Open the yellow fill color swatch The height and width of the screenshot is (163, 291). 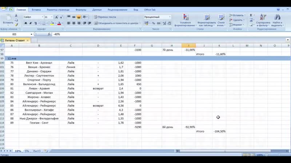click(52, 23)
